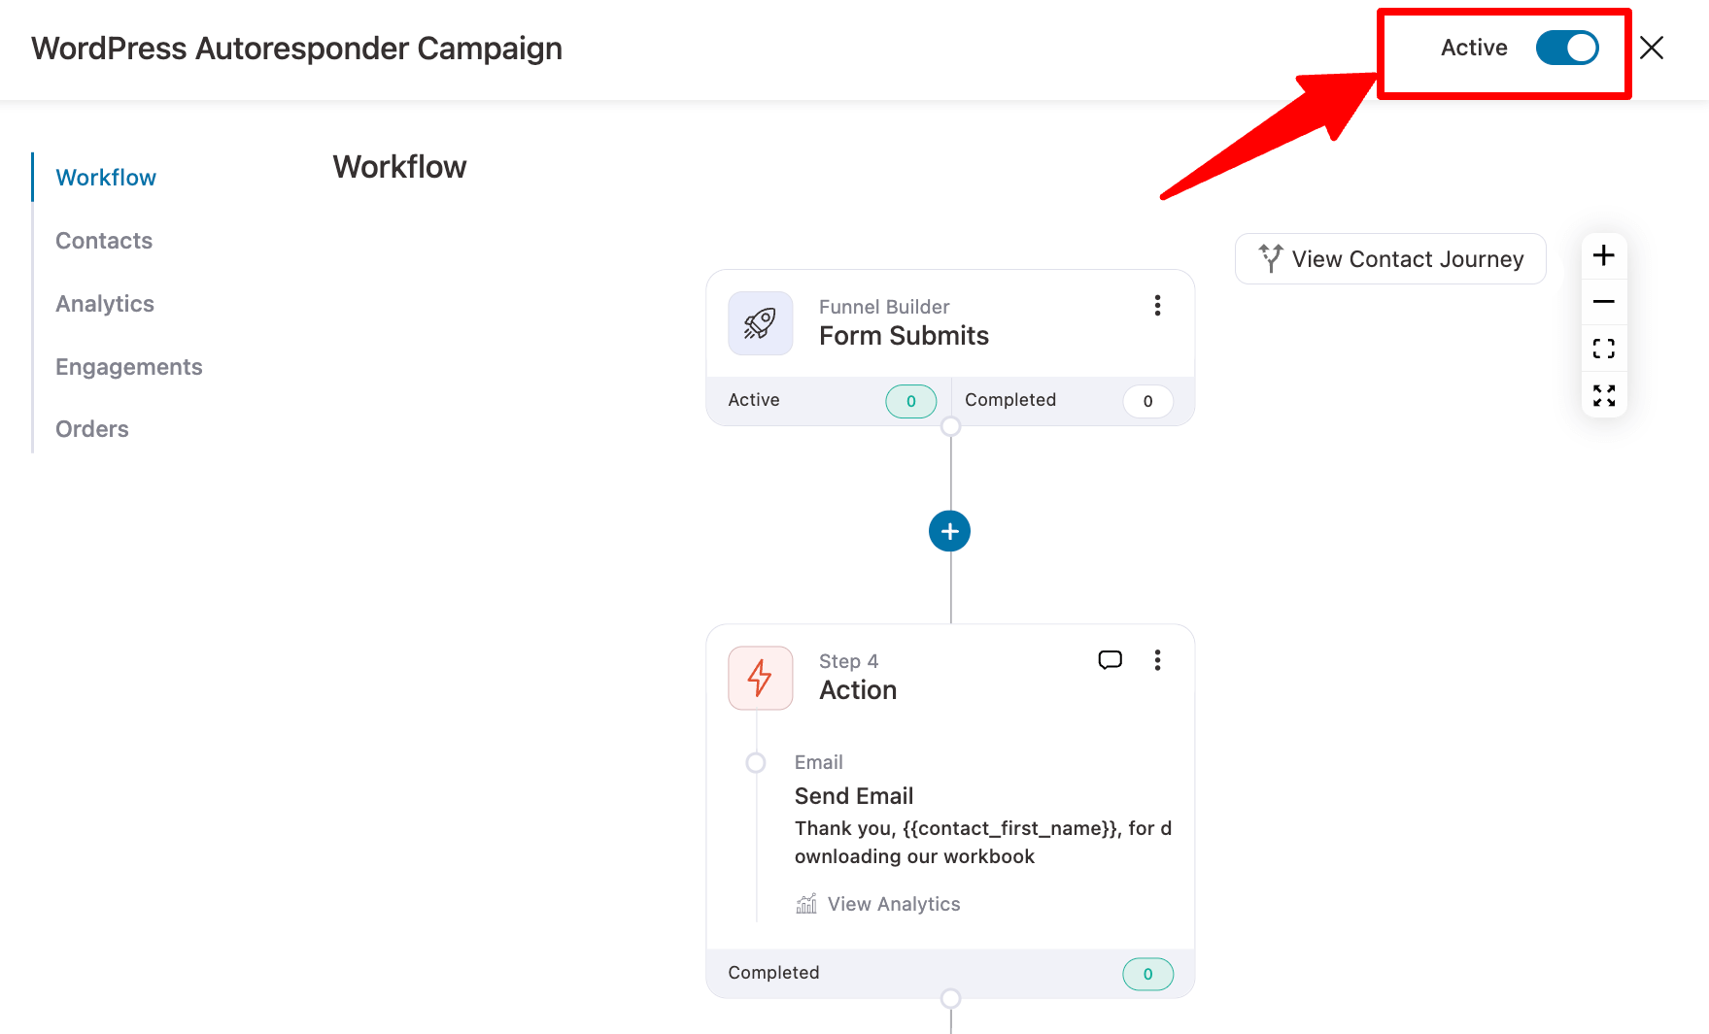This screenshot has height=1034, width=1709.
Task: Zoom out the workflow canvas
Action: pyautogui.click(x=1604, y=302)
